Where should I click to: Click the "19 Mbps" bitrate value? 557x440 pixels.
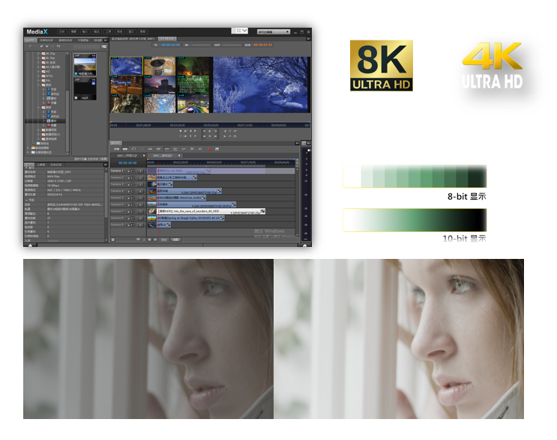53,186
